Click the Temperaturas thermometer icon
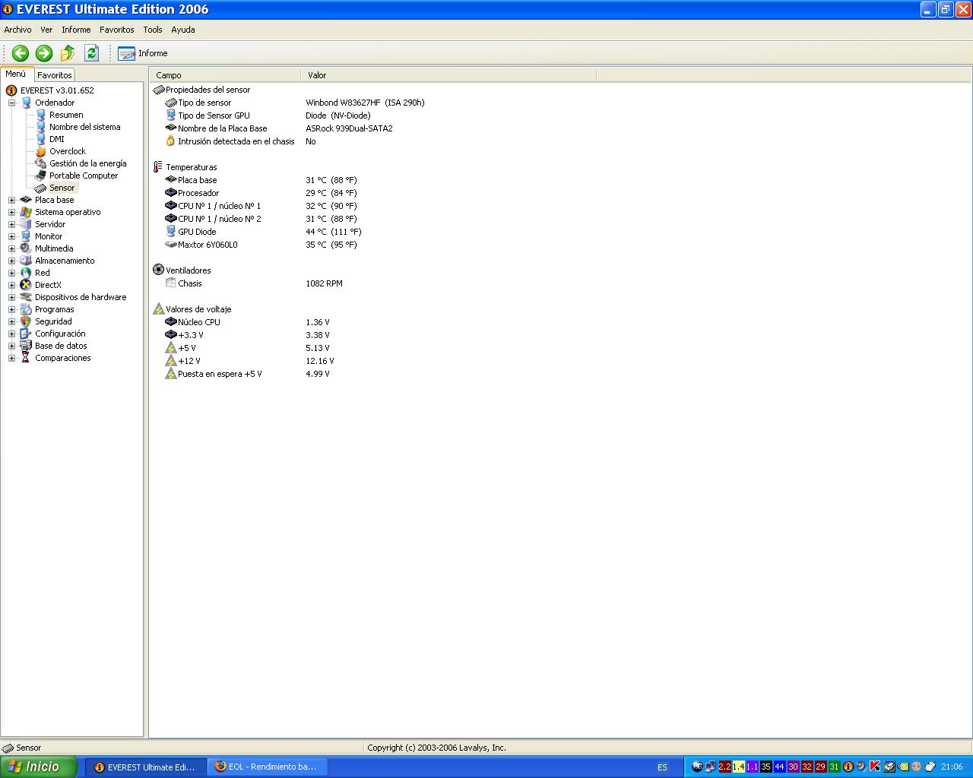The height and width of the screenshot is (778, 973). pyautogui.click(x=158, y=167)
